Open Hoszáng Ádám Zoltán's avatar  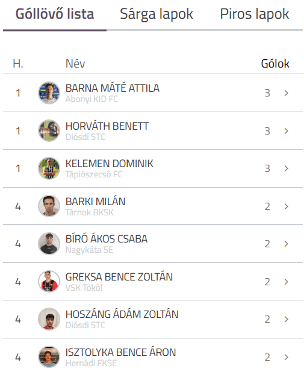pyautogui.click(x=49, y=319)
